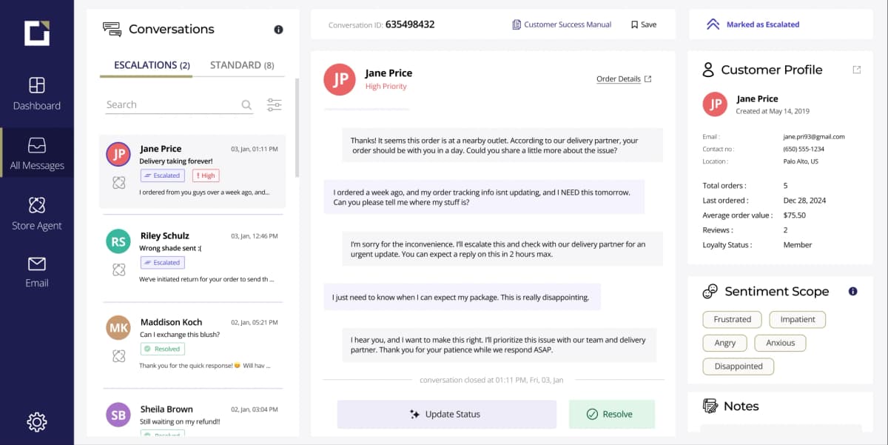Open the Customer Success Manual

click(x=562, y=24)
